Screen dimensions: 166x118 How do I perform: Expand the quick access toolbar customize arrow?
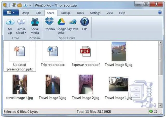point(30,5)
